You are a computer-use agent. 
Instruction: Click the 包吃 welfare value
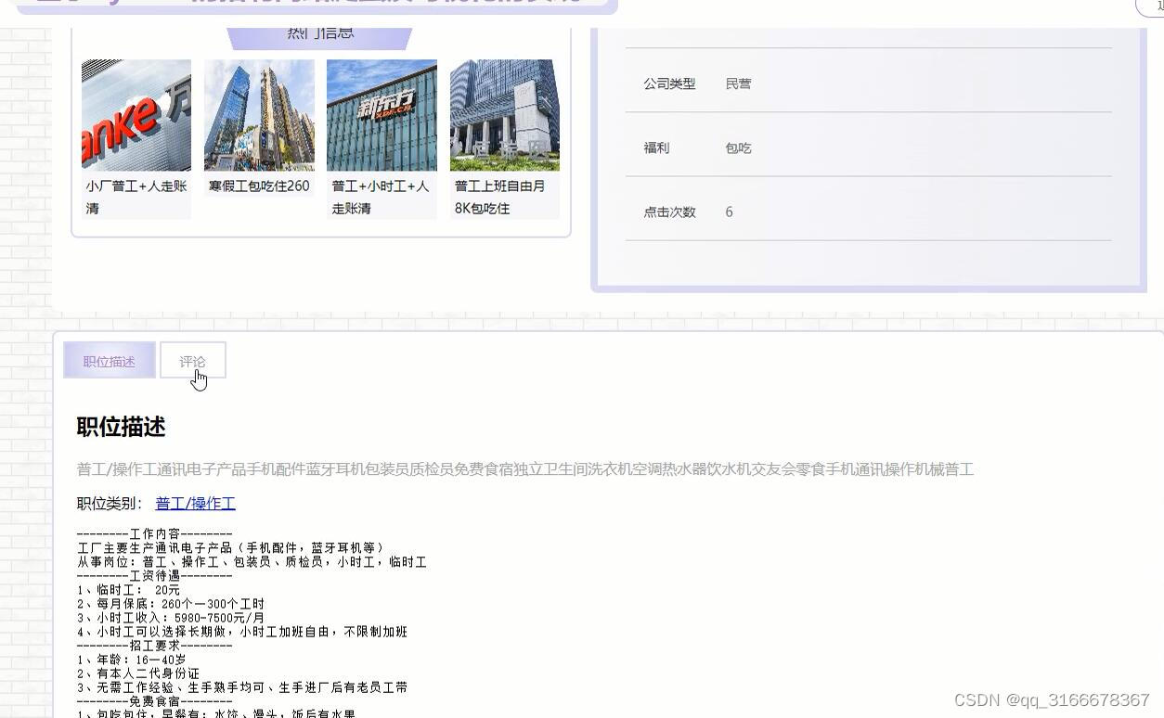(x=738, y=147)
